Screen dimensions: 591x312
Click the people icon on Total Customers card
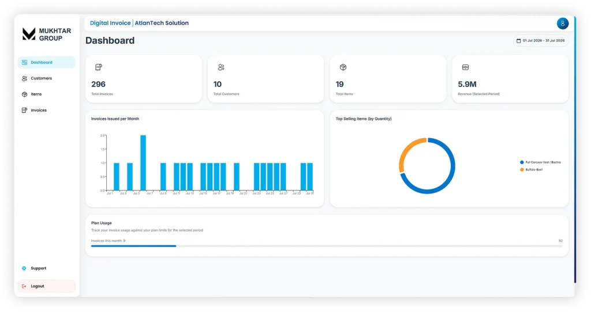click(221, 67)
